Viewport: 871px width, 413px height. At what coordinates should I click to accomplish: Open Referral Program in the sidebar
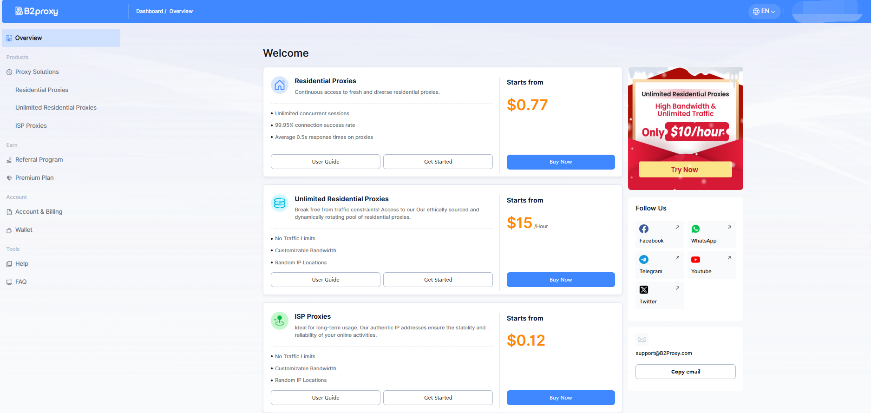pyautogui.click(x=39, y=160)
